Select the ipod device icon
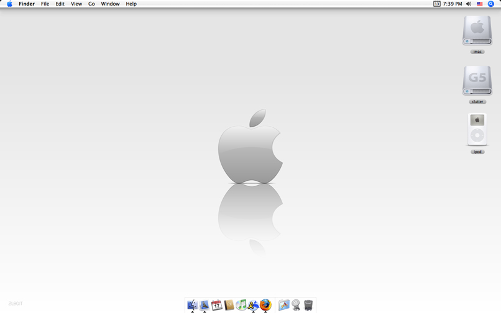This screenshot has width=501, height=313. (x=477, y=129)
